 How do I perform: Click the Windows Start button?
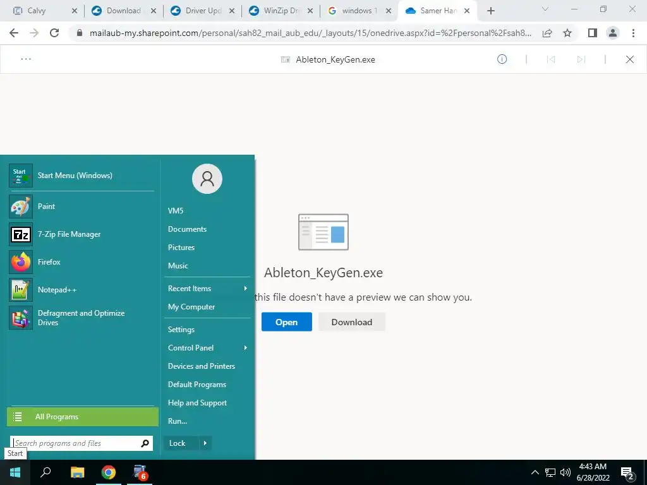tap(15, 472)
